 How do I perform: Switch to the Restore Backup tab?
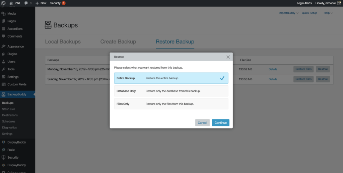[175, 41]
